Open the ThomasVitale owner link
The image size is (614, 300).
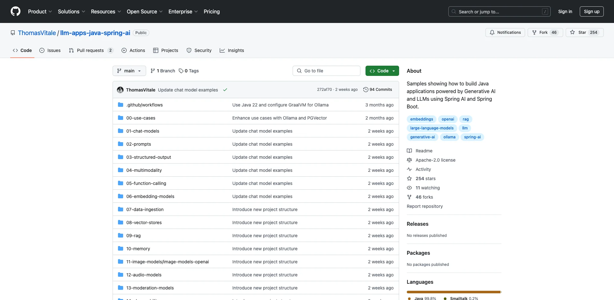click(37, 33)
